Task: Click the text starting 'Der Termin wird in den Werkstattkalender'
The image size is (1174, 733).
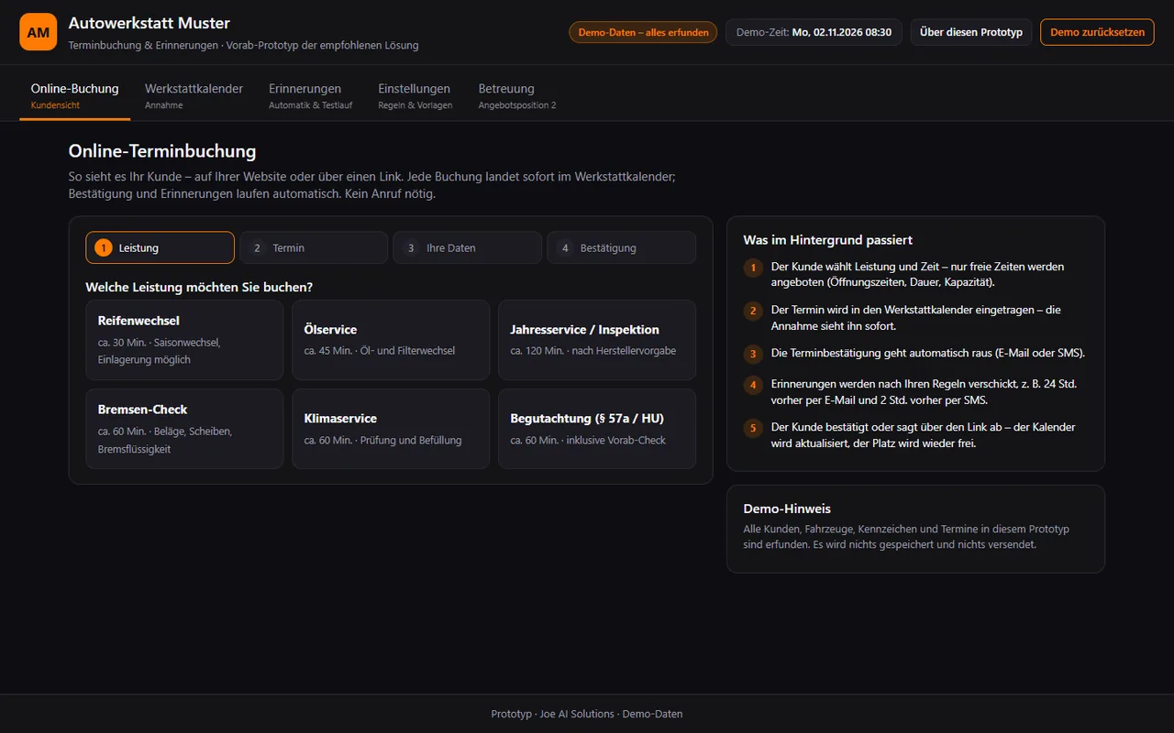Action: point(915,317)
